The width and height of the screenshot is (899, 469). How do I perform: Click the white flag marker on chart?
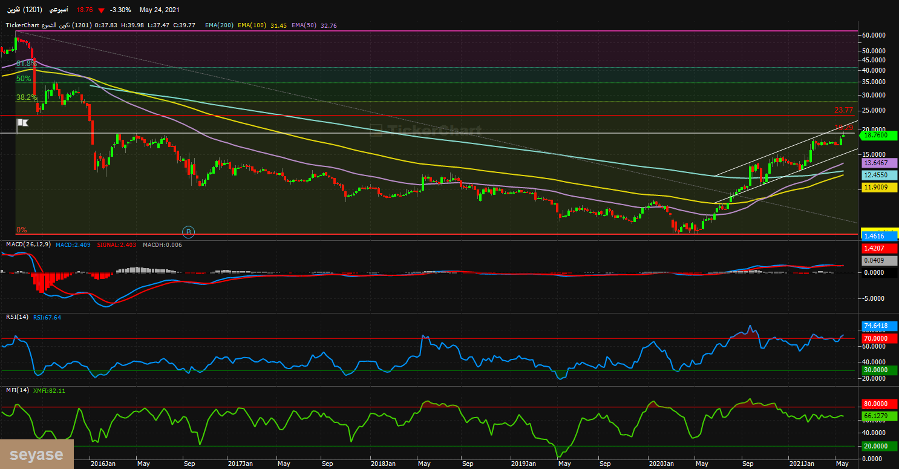[x=22, y=123]
